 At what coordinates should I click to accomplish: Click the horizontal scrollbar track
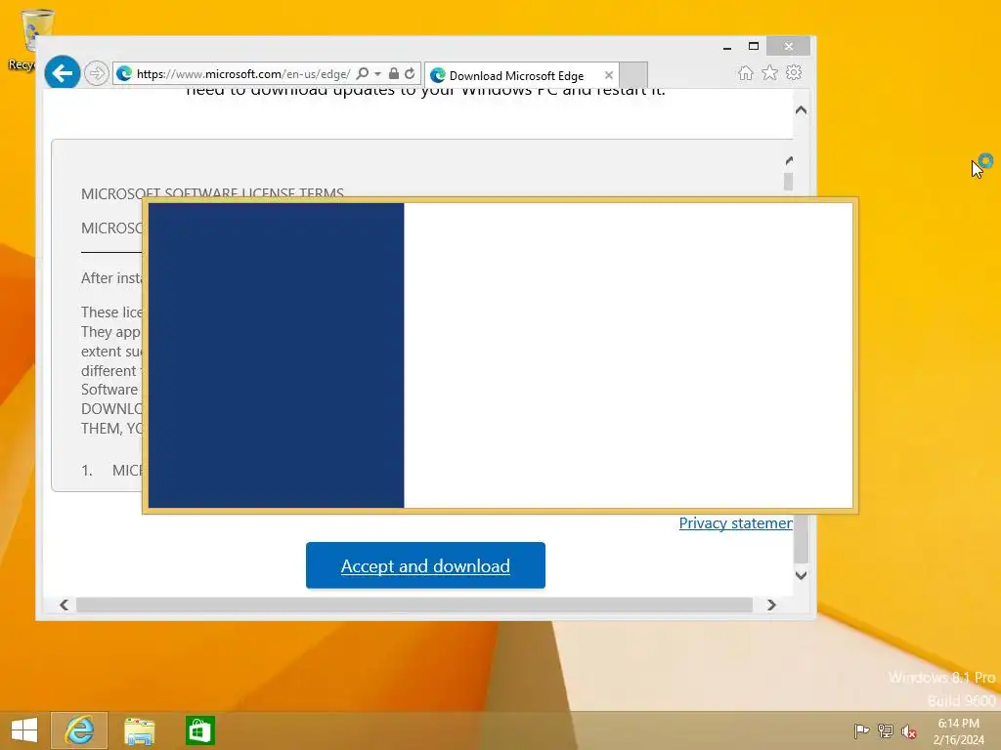413,604
